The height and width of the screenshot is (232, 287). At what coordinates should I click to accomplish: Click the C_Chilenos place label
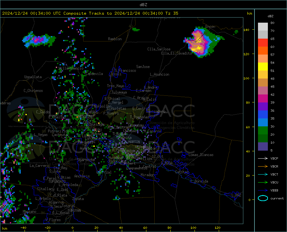[x=33, y=91]
